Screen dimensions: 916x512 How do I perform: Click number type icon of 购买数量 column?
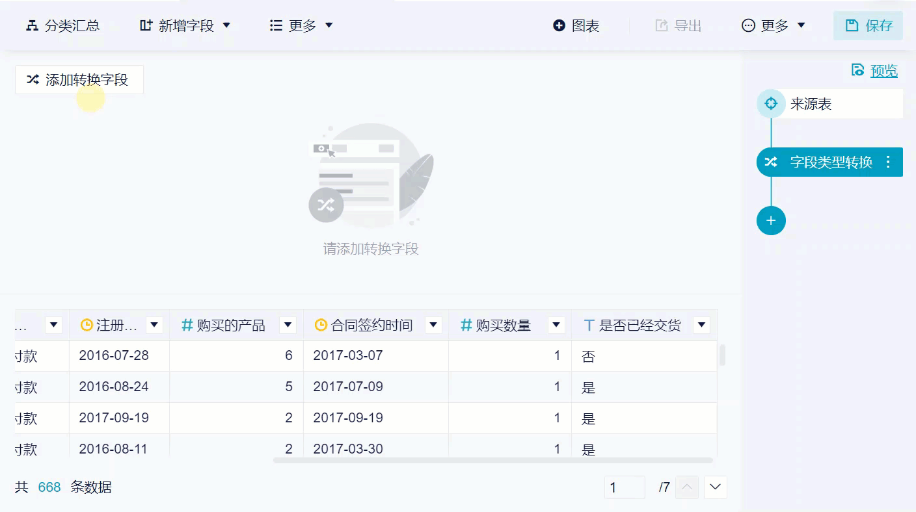pos(466,325)
